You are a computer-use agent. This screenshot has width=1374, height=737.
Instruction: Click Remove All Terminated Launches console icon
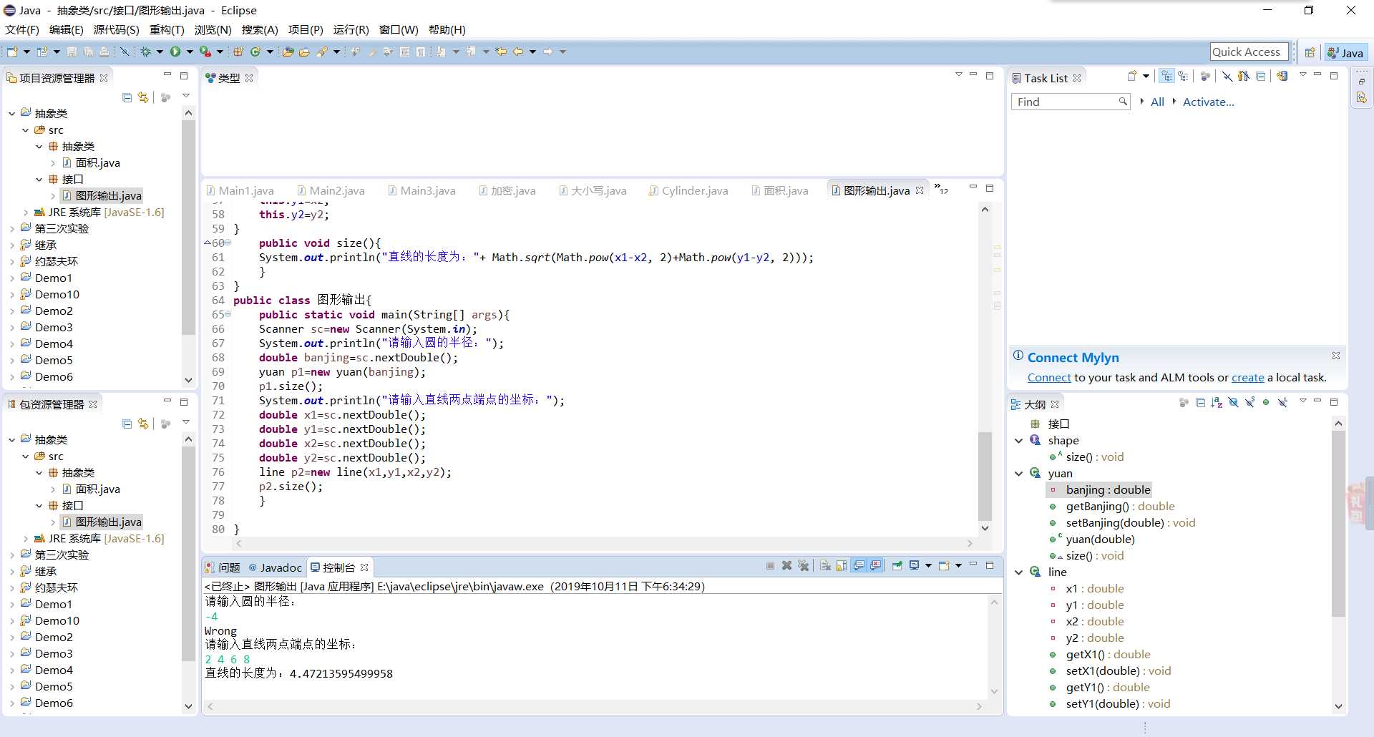803,565
